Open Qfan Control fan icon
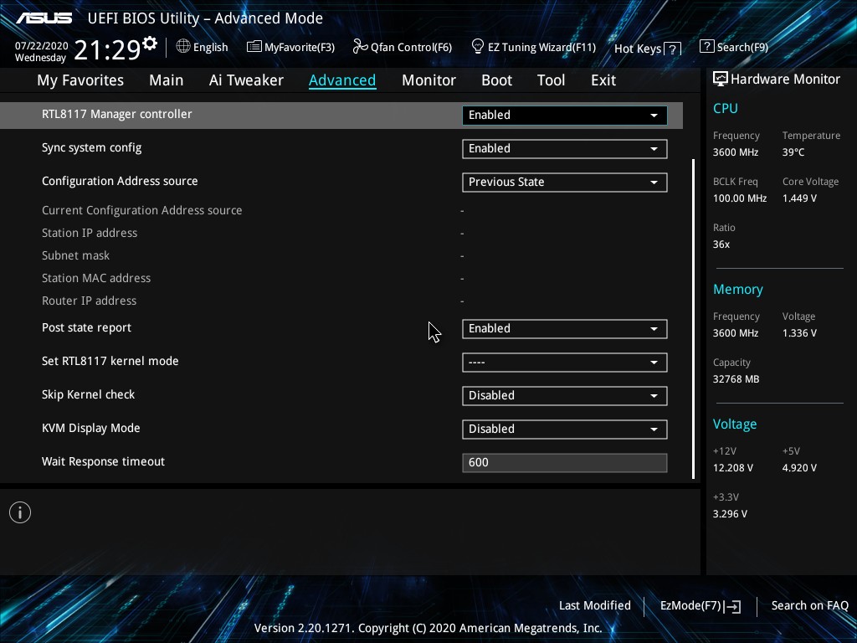Viewport: 857px width, 643px height. 360,47
